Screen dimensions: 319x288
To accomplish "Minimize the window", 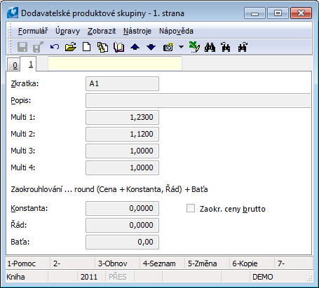I will pyautogui.click(x=254, y=13).
